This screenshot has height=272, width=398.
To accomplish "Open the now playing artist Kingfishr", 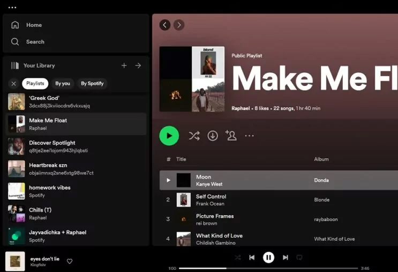I will [x=38, y=265].
